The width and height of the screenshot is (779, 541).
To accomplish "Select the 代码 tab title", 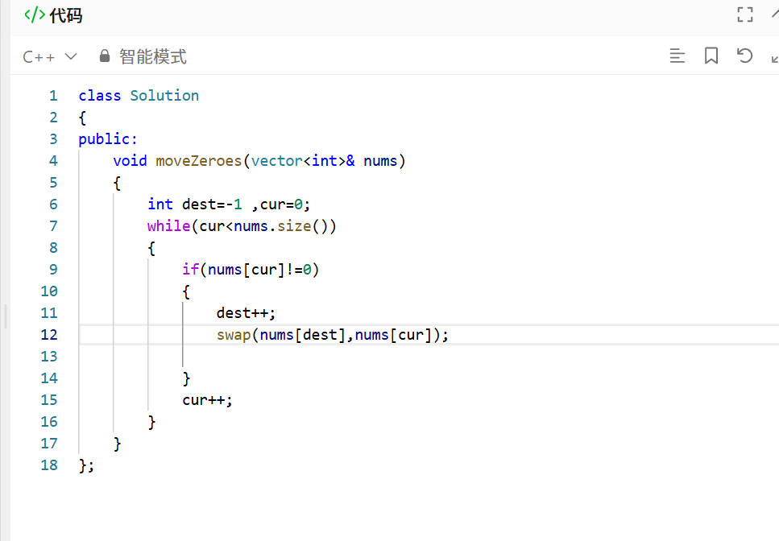I will (x=66, y=15).
